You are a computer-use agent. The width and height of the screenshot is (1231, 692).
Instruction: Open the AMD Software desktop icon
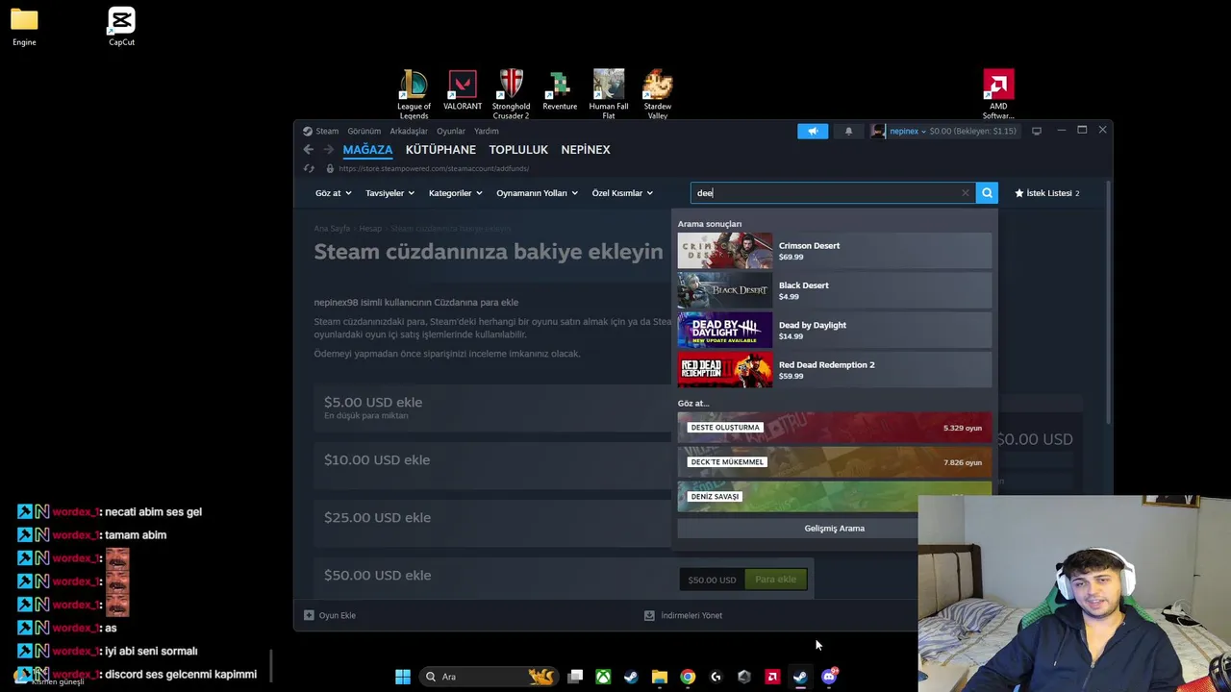point(998,94)
